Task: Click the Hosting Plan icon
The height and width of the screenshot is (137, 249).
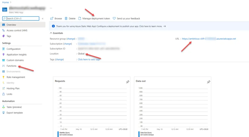Action: point(4,88)
